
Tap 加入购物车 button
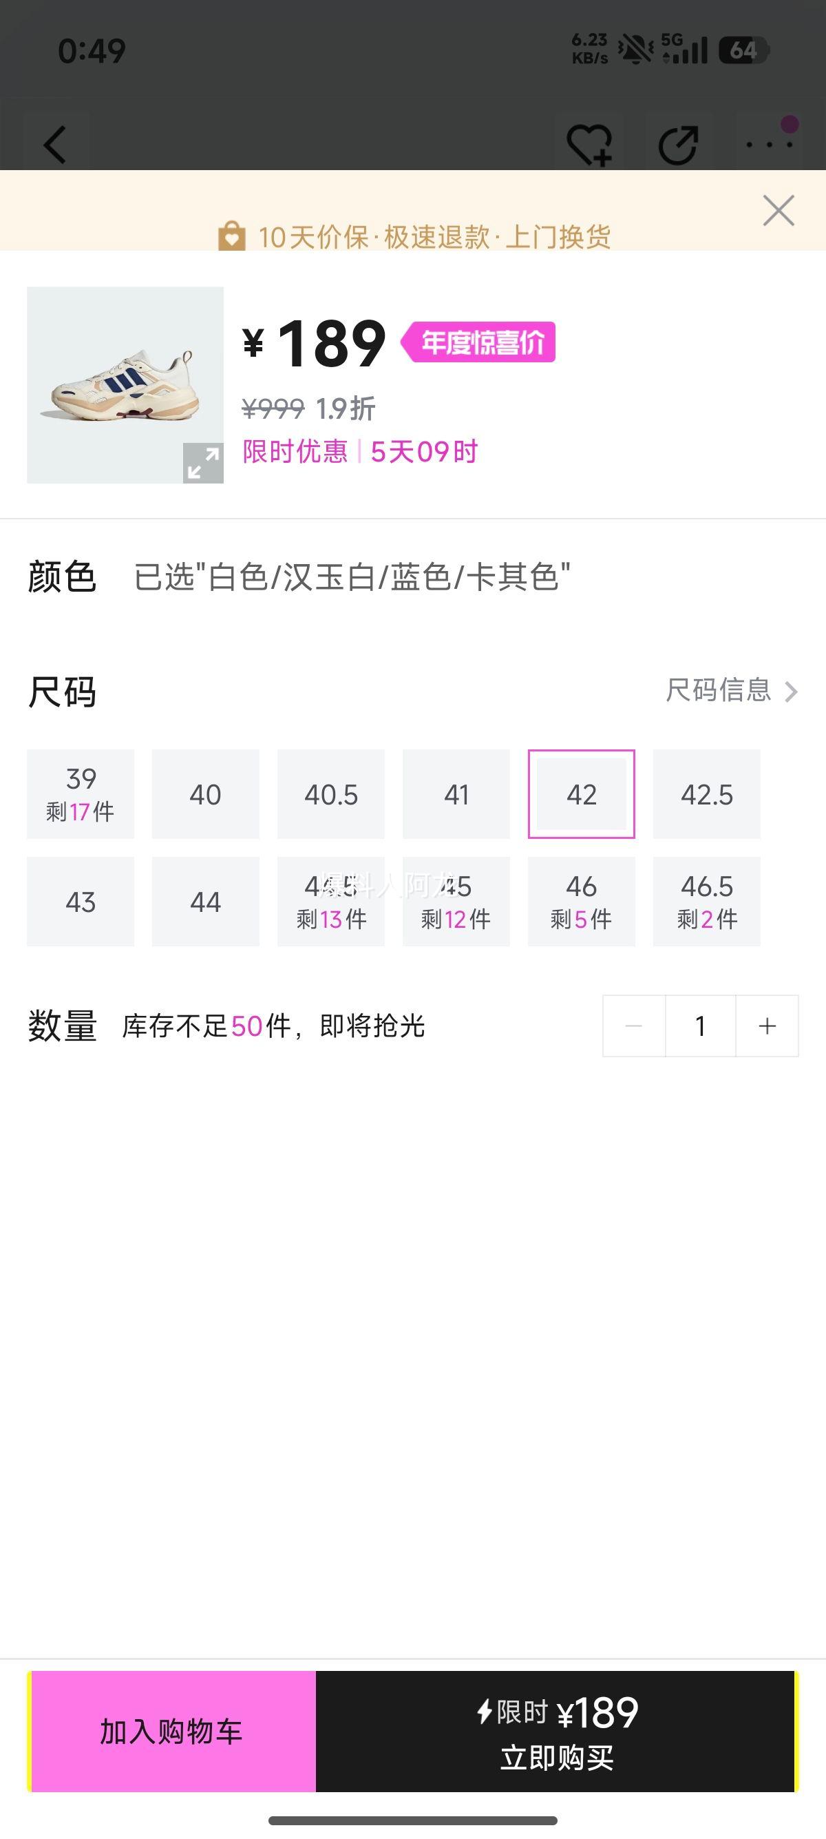coord(172,1731)
